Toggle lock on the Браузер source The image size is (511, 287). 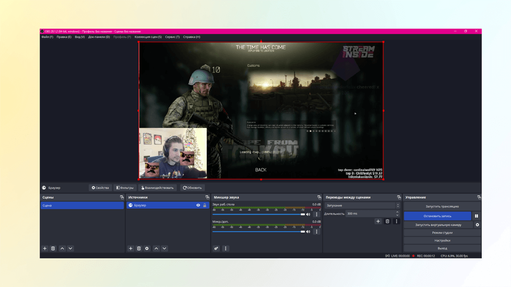[x=205, y=205]
